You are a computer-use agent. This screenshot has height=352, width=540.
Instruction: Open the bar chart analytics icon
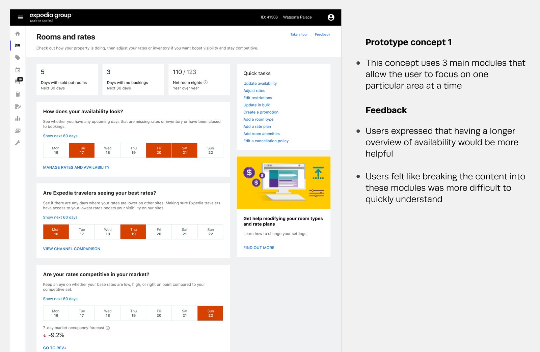point(18,118)
